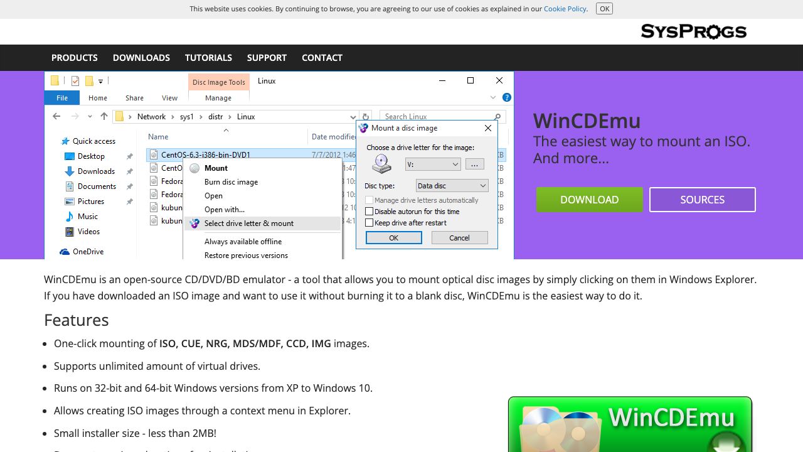Expand breadcrumb chevron after Network
The width and height of the screenshot is (803, 452).
click(x=171, y=117)
